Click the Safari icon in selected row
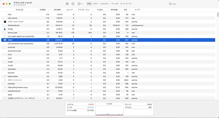 click(5, 40)
